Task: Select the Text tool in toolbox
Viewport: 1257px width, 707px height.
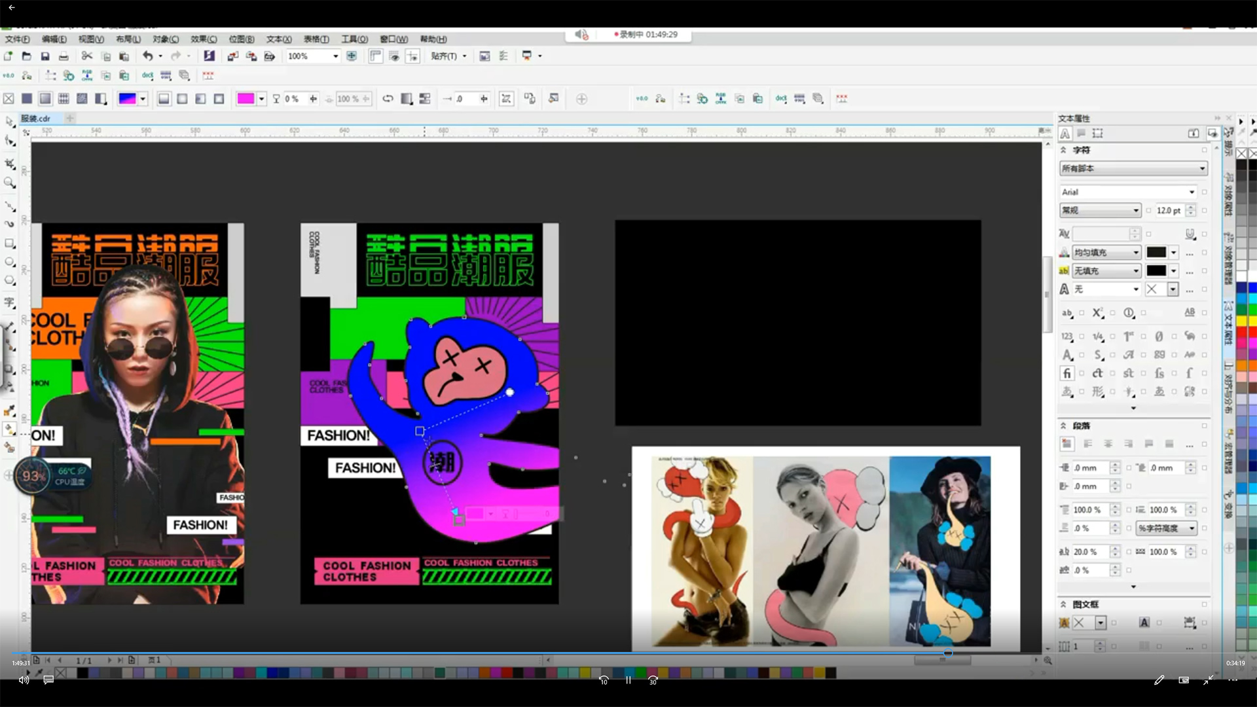Action: pyautogui.click(x=10, y=302)
